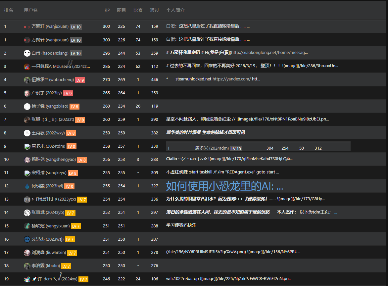Sort ranking by the RP column header
The image size is (388, 286).
pos(107,10)
